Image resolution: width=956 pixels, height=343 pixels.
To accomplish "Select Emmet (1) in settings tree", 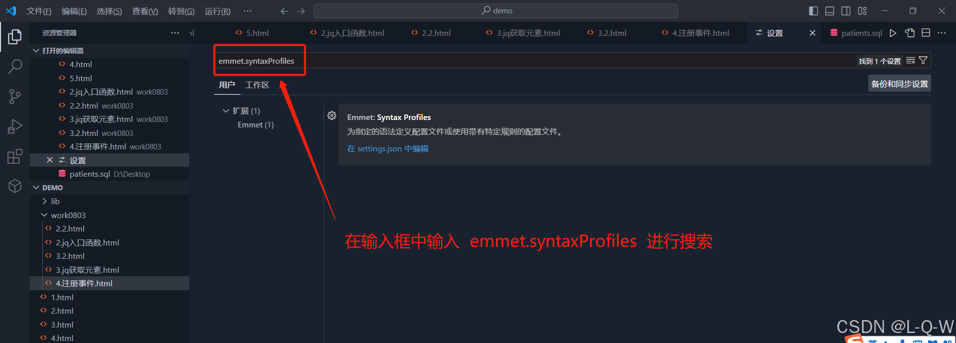I will coord(255,124).
